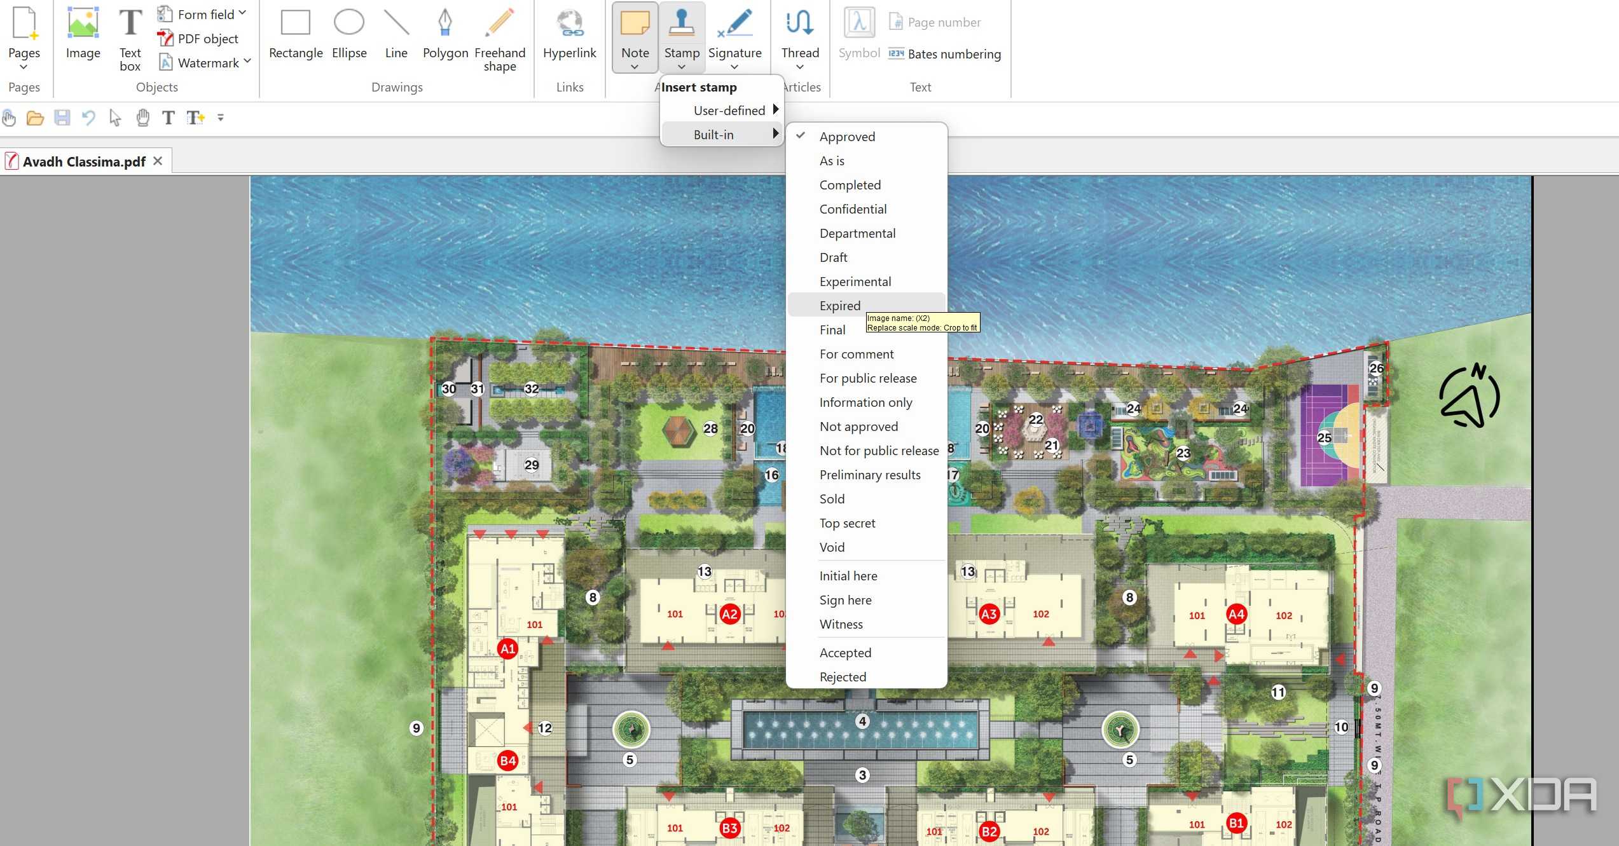Pick the Void stamp
This screenshot has width=1619, height=846.
pyautogui.click(x=866, y=547)
